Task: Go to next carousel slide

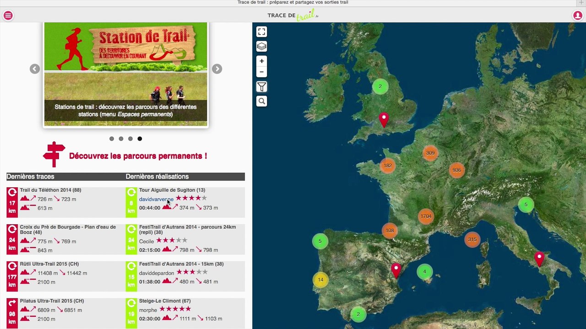Action: coord(217,69)
